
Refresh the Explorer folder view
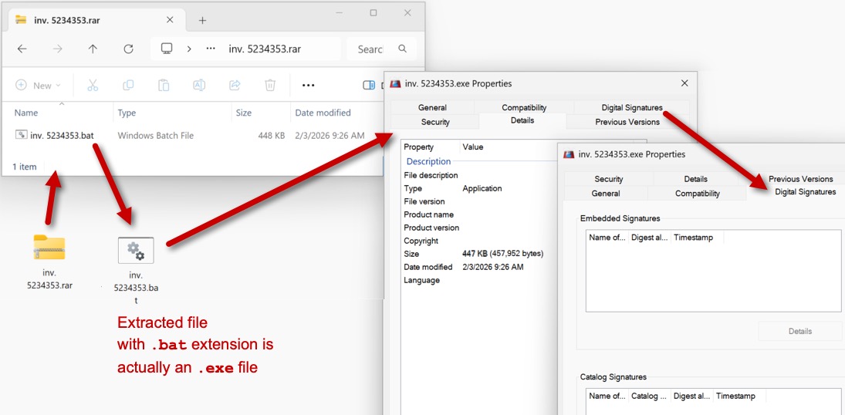tap(128, 49)
